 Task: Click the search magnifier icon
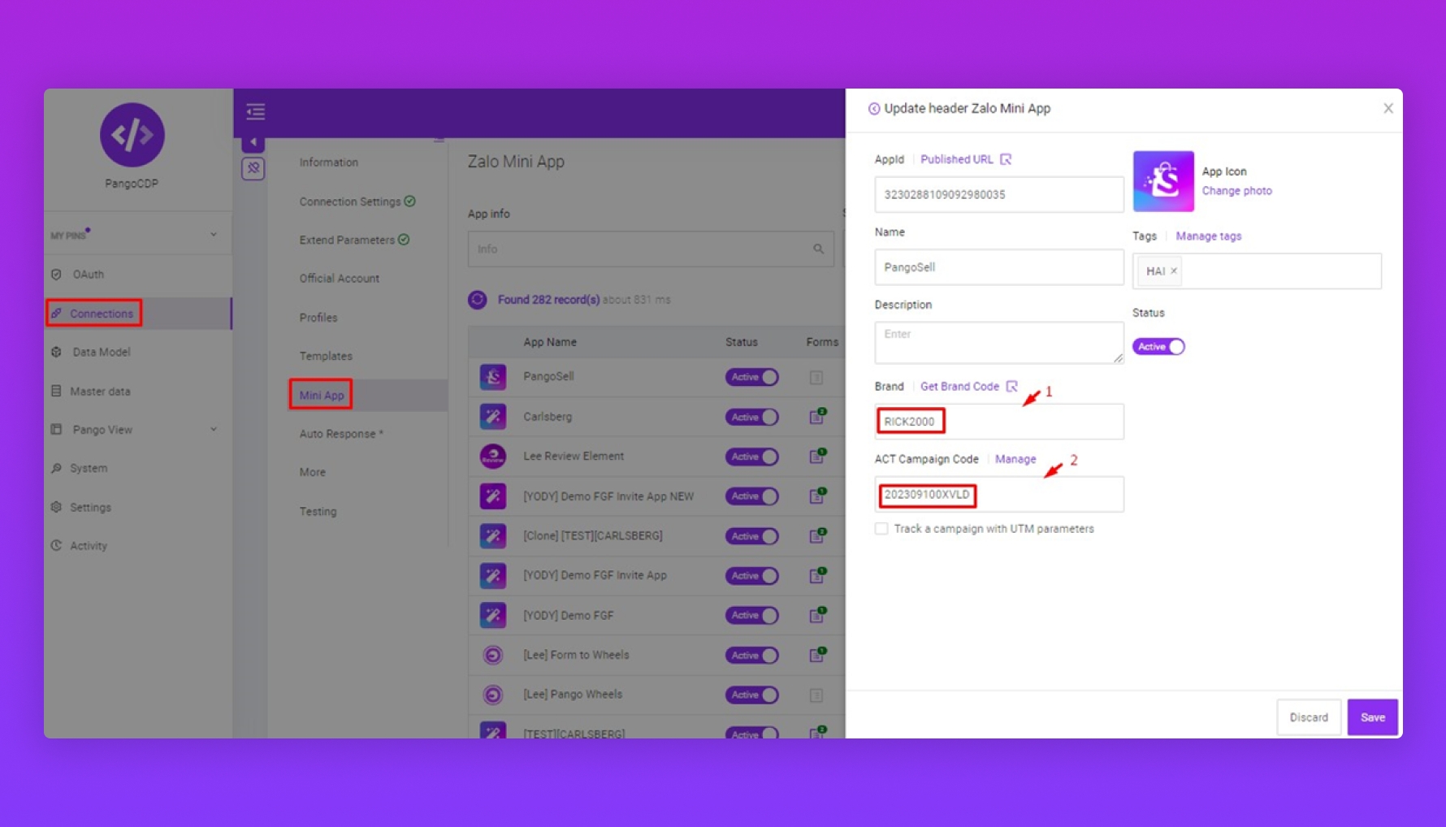pyautogui.click(x=818, y=249)
